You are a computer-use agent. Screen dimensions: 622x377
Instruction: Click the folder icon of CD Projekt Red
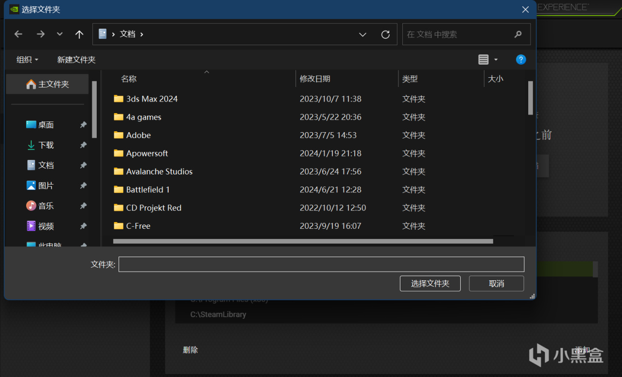coord(119,207)
